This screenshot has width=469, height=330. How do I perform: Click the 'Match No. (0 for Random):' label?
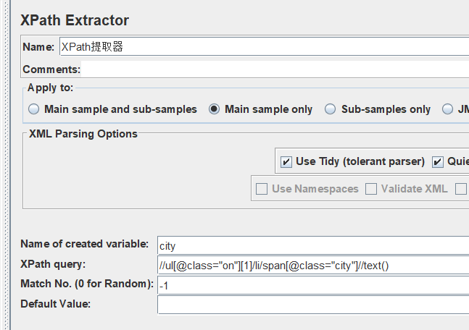pos(87,284)
